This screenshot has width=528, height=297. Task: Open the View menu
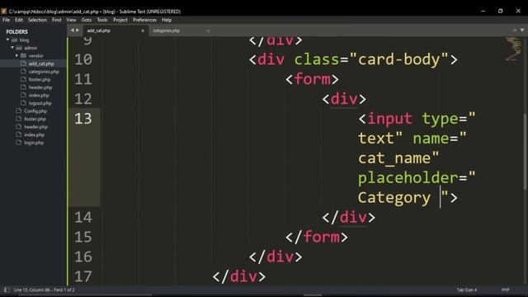[x=71, y=20]
